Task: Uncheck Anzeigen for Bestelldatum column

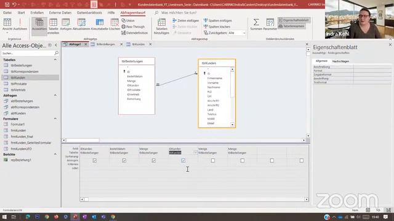Action: [124, 160]
